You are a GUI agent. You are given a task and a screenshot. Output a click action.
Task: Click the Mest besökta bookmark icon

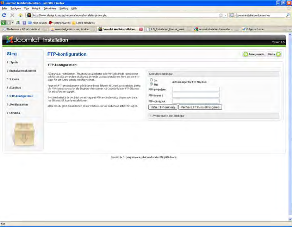[30, 23]
